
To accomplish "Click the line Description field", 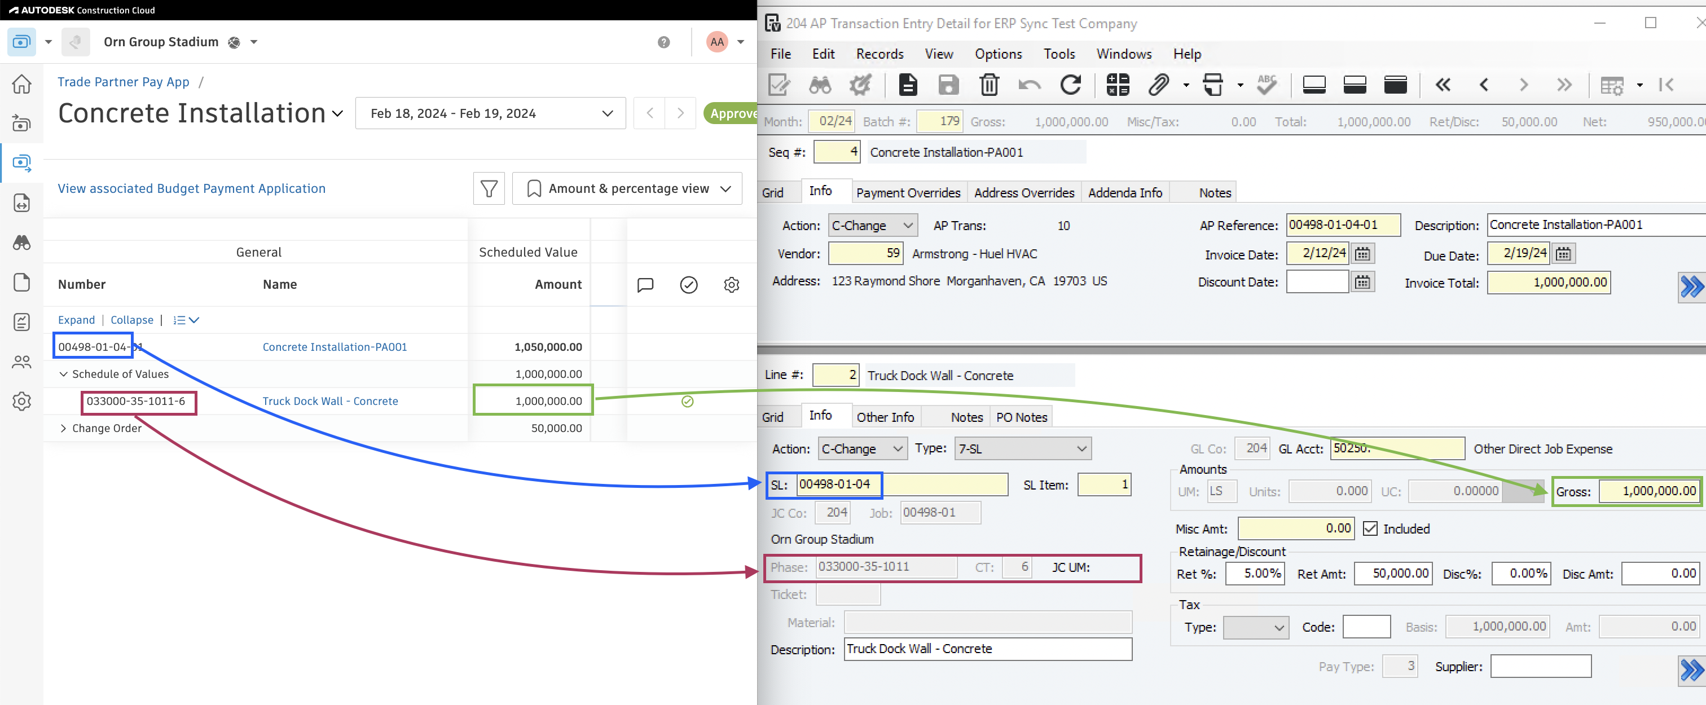I will [987, 649].
